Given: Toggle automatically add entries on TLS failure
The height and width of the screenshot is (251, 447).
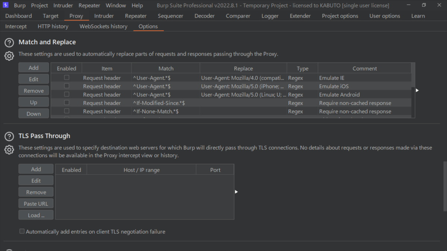Looking at the screenshot, I should (x=22, y=231).
